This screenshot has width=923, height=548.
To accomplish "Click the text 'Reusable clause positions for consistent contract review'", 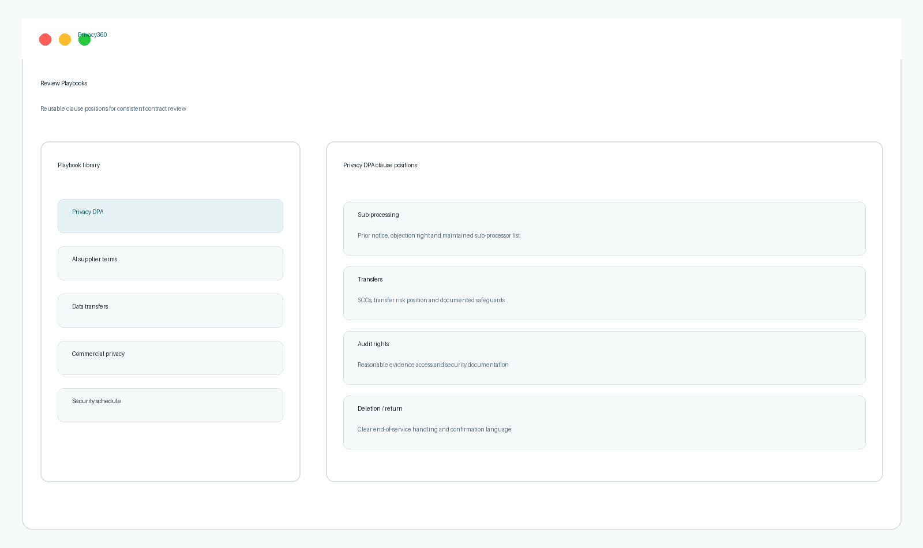I will pyautogui.click(x=113, y=108).
